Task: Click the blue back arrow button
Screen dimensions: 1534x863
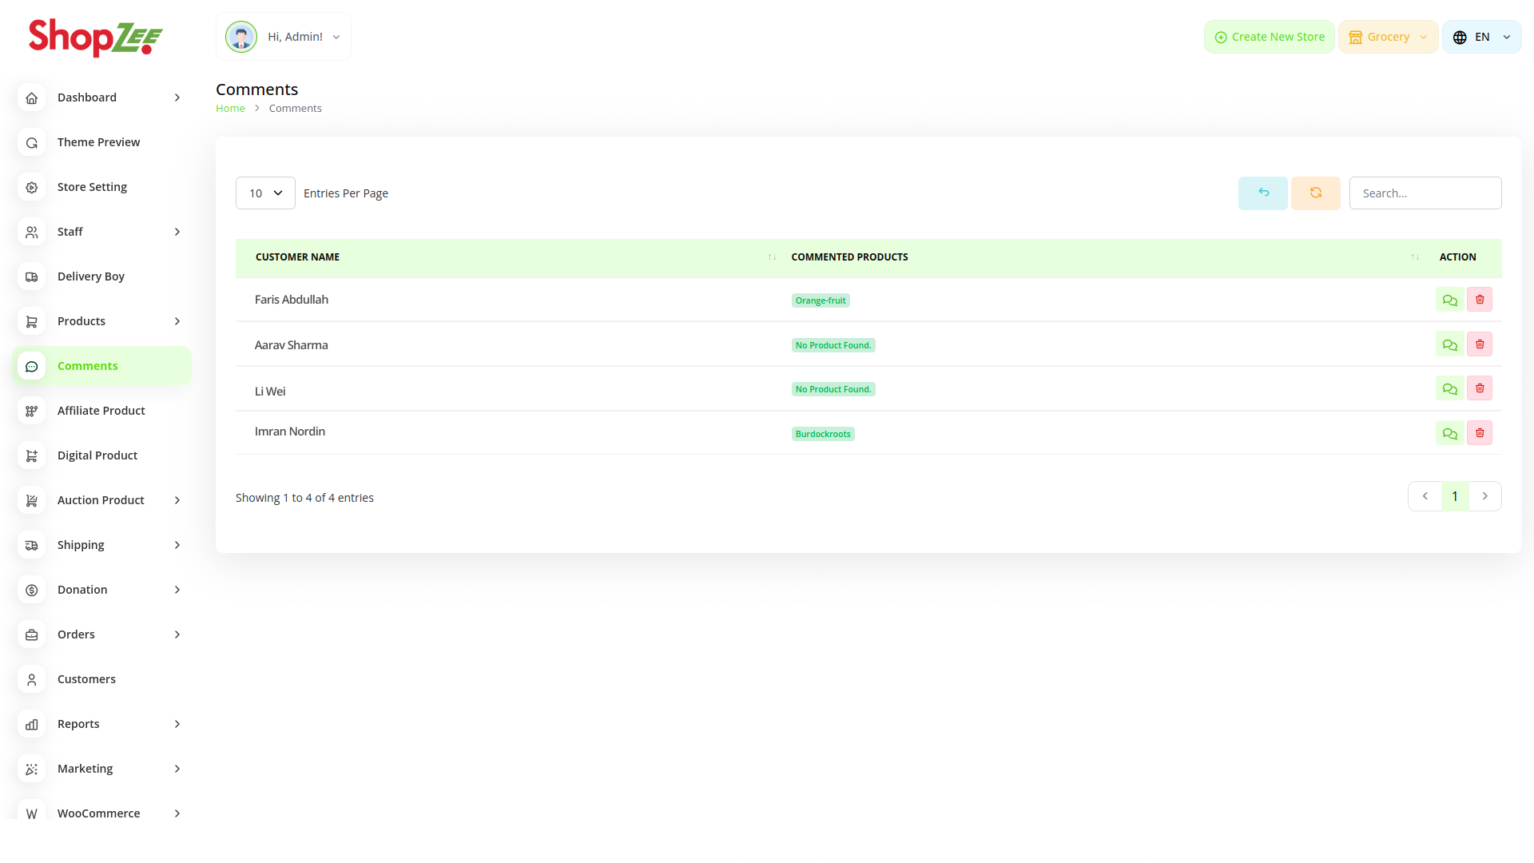Action: point(1262,193)
